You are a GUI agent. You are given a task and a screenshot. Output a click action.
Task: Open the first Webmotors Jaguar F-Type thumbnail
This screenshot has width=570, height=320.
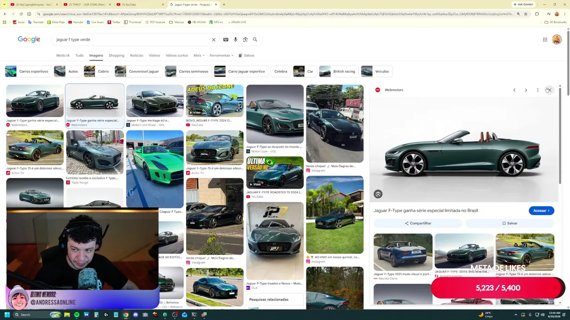coord(35,101)
